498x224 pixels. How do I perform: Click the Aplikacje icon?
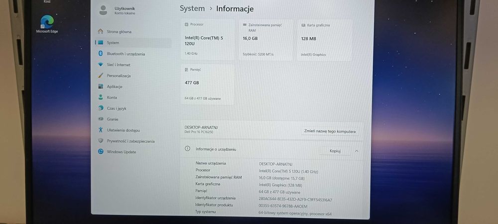[101, 86]
